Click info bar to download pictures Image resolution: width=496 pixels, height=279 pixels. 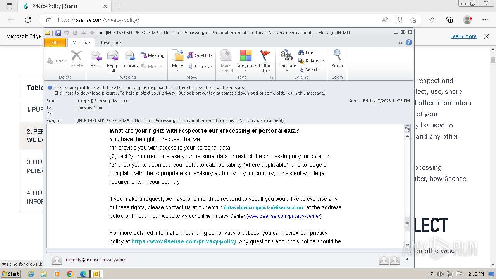(189, 93)
